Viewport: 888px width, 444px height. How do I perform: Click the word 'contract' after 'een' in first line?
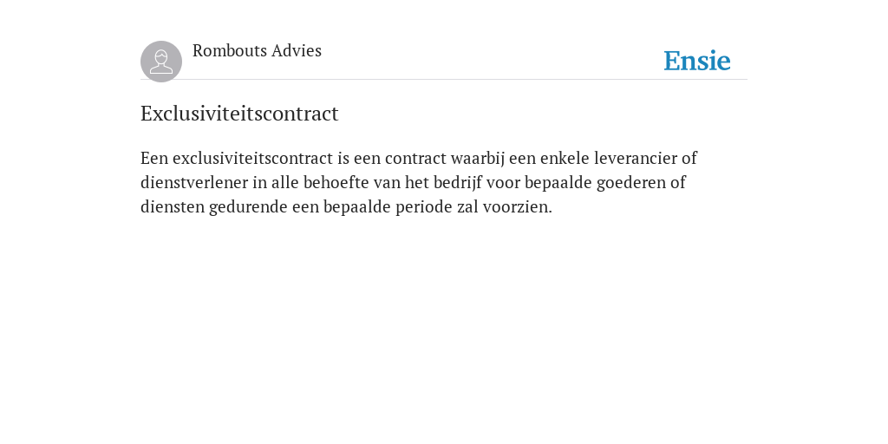(415, 158)
